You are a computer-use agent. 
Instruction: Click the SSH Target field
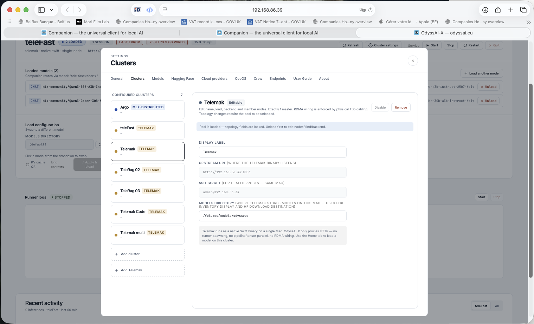[x=273, y=192]
